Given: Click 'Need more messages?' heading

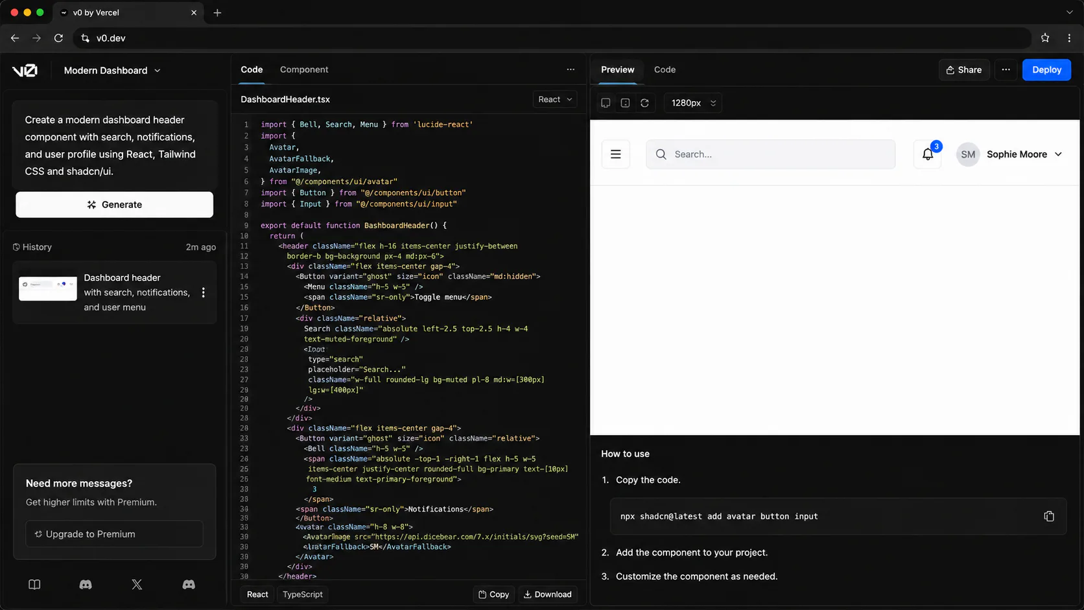Looking at the screenshot, I should tap(79, 483).
